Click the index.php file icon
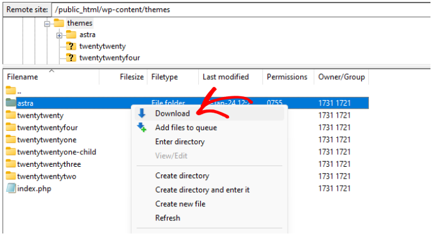 click(11, 188)
